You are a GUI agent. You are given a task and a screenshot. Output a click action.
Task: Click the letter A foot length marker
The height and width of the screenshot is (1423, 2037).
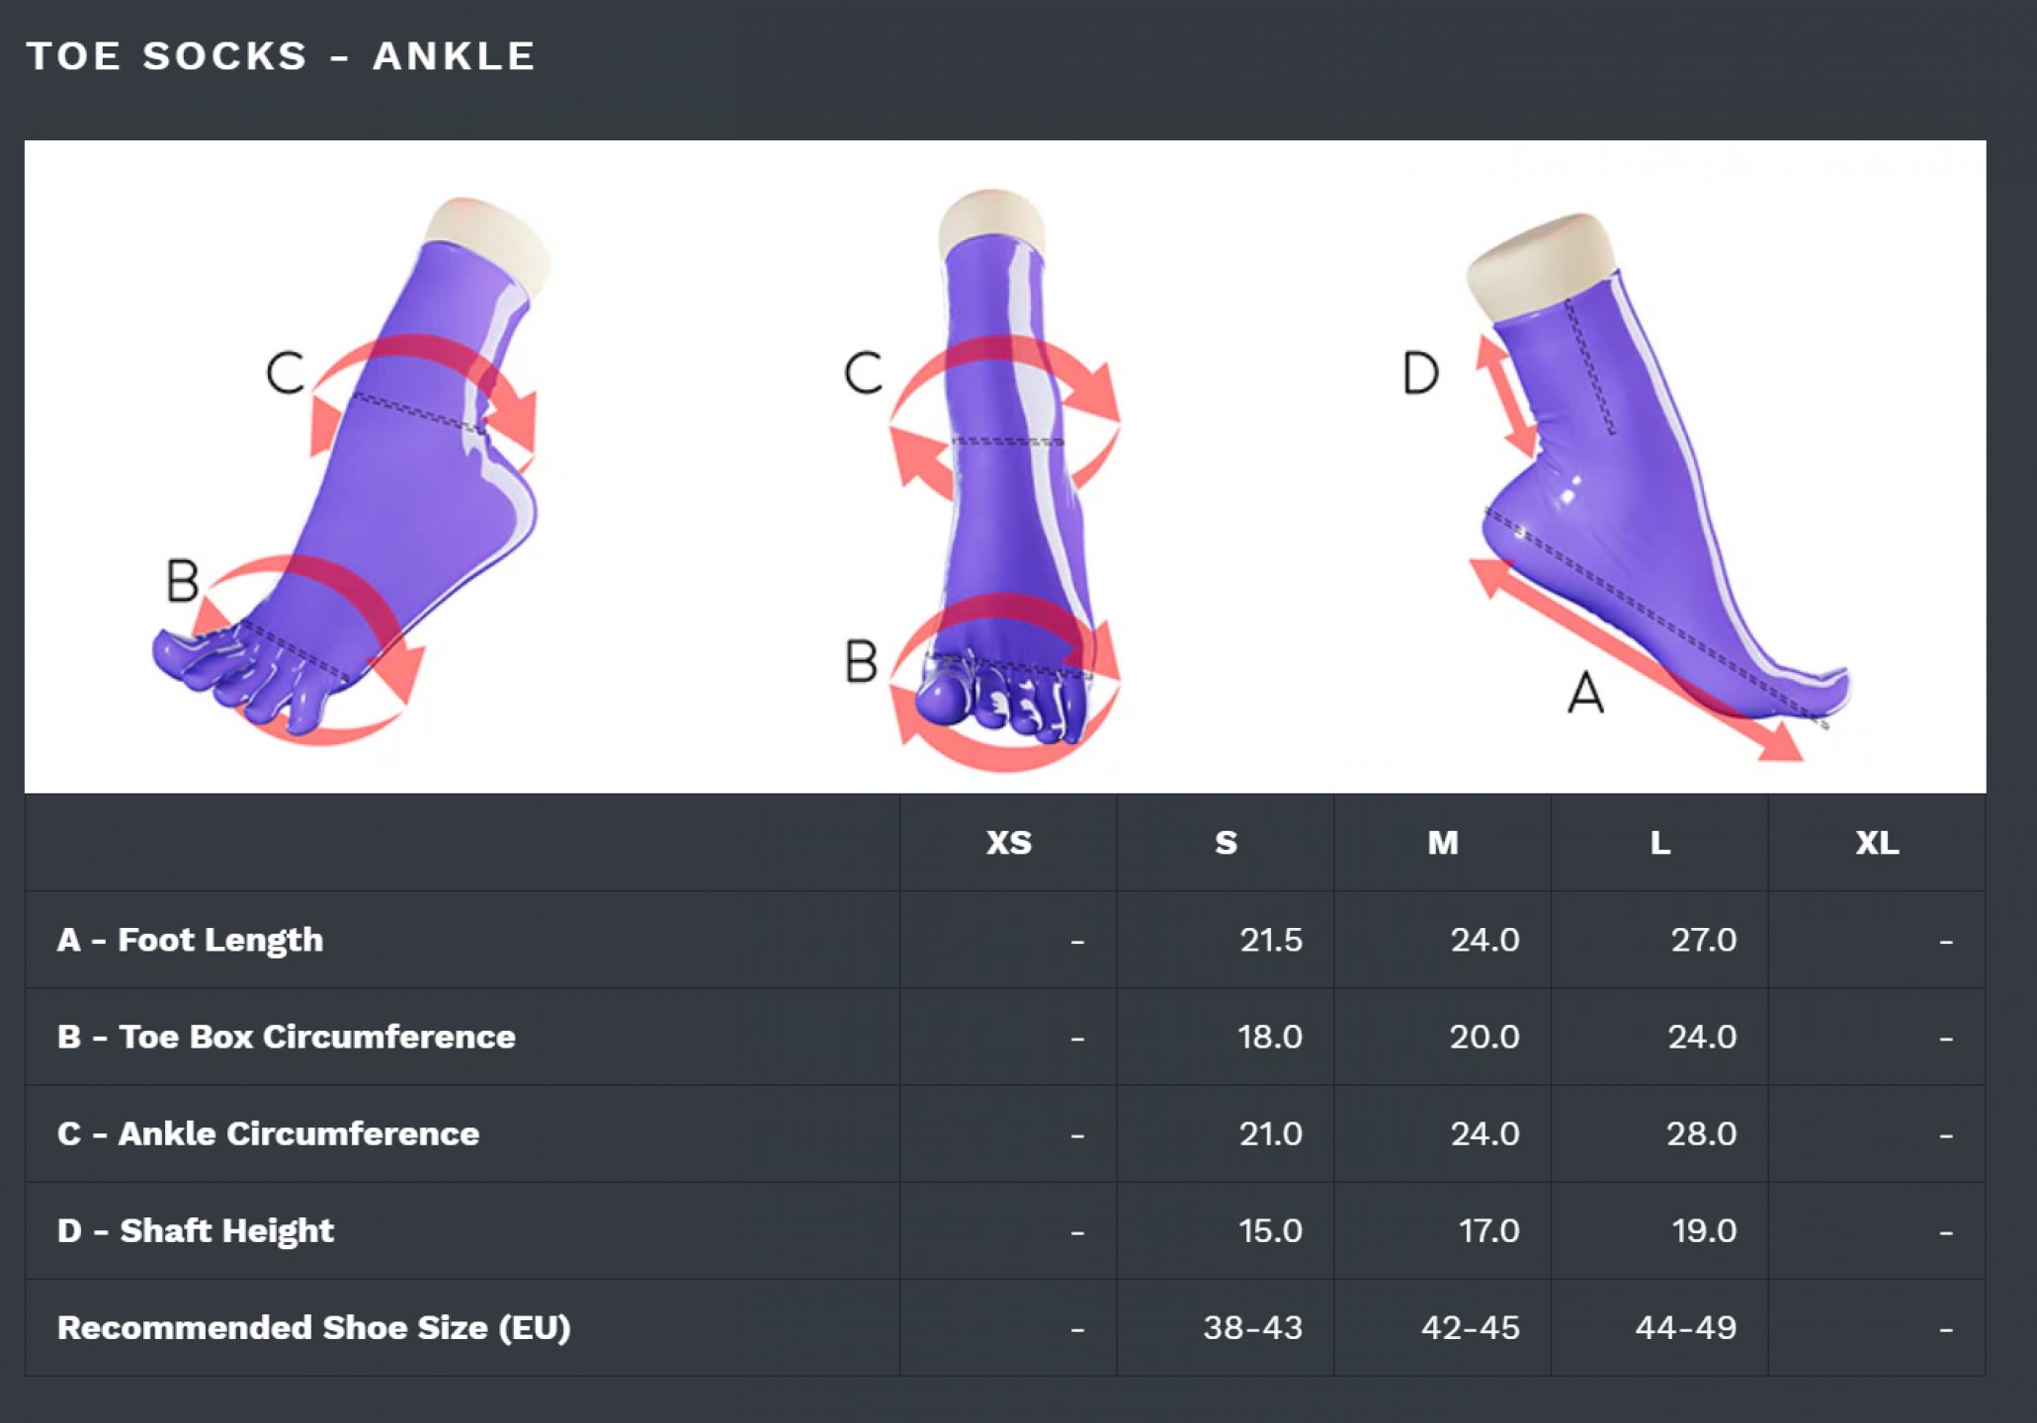[x=1585, y=692]
